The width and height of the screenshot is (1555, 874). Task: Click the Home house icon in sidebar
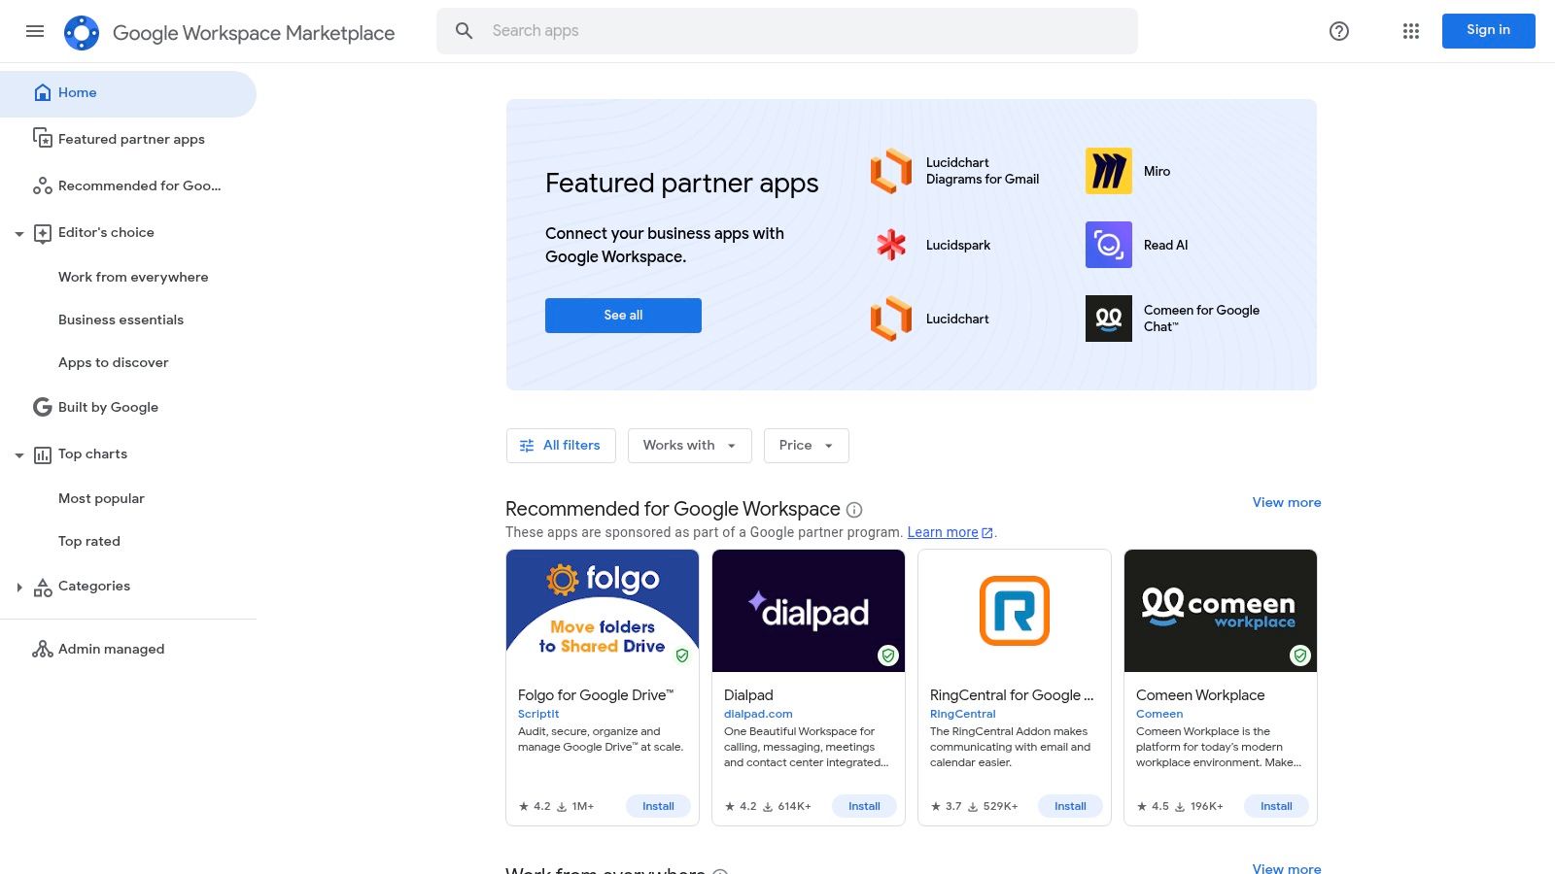click(43, 92)
